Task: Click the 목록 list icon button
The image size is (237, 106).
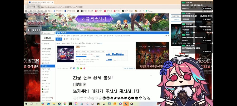Action: tap(66, 39)
